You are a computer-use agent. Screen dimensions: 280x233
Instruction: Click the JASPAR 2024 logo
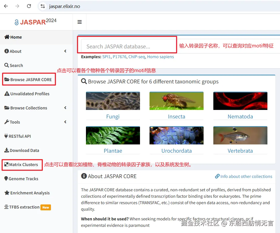coord(36,22)
